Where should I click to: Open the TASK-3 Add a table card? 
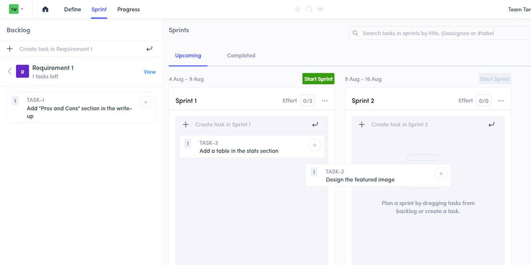[252, 146]
